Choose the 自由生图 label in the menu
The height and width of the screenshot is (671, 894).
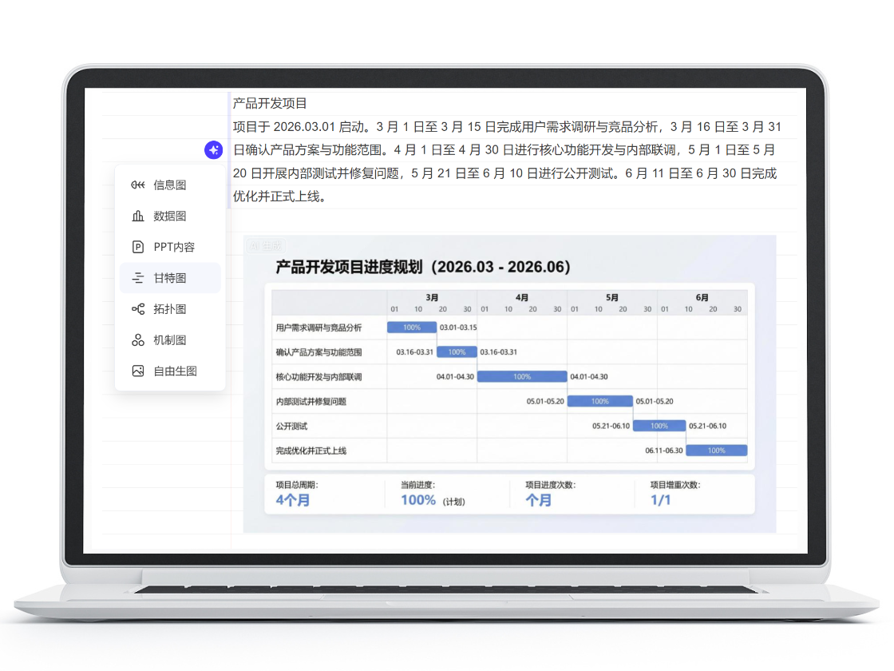point(175,371)
